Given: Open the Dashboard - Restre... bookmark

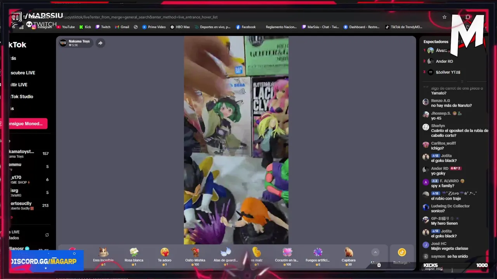Looking at the screenshot, I should pyautogui.click(x=361, y=27).
